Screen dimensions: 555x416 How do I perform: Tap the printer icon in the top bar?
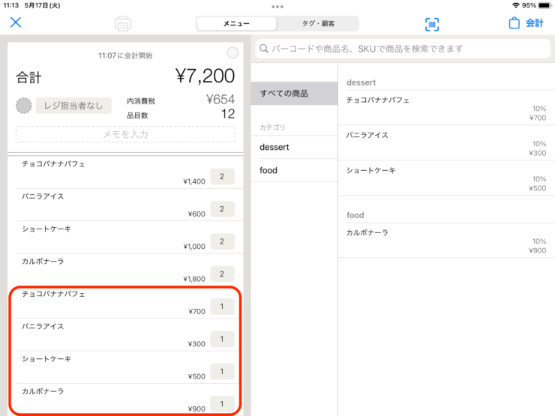coord(123,24)
